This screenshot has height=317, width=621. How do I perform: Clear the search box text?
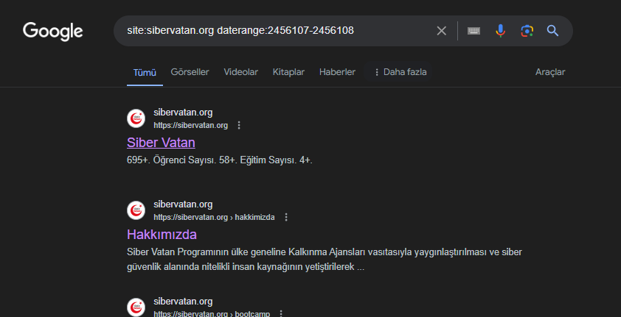442,31
